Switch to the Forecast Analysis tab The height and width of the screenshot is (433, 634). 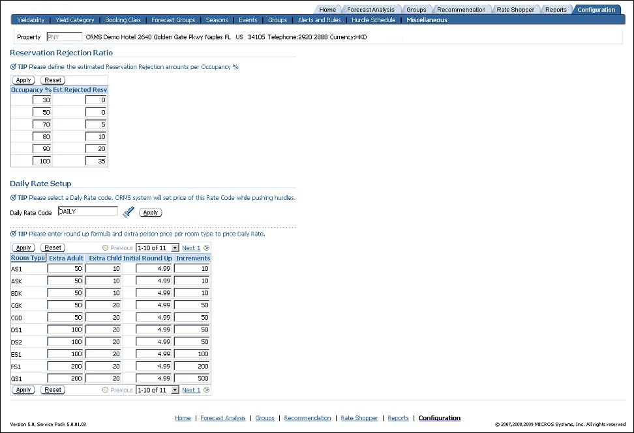point(371,9)
